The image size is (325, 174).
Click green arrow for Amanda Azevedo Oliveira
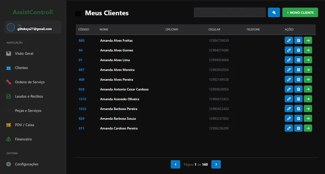click(308, 99)
